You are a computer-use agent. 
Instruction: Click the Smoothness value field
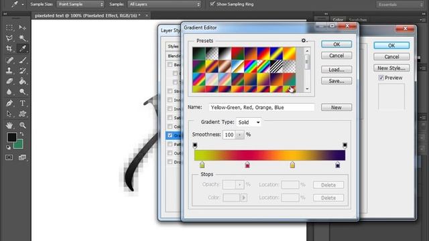click(229, 135)
